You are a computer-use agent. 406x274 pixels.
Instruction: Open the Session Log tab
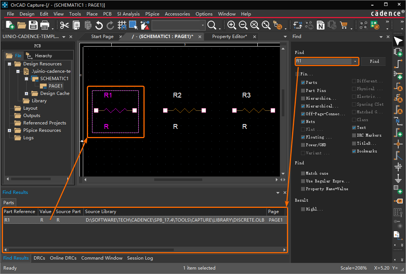[140, 258]
